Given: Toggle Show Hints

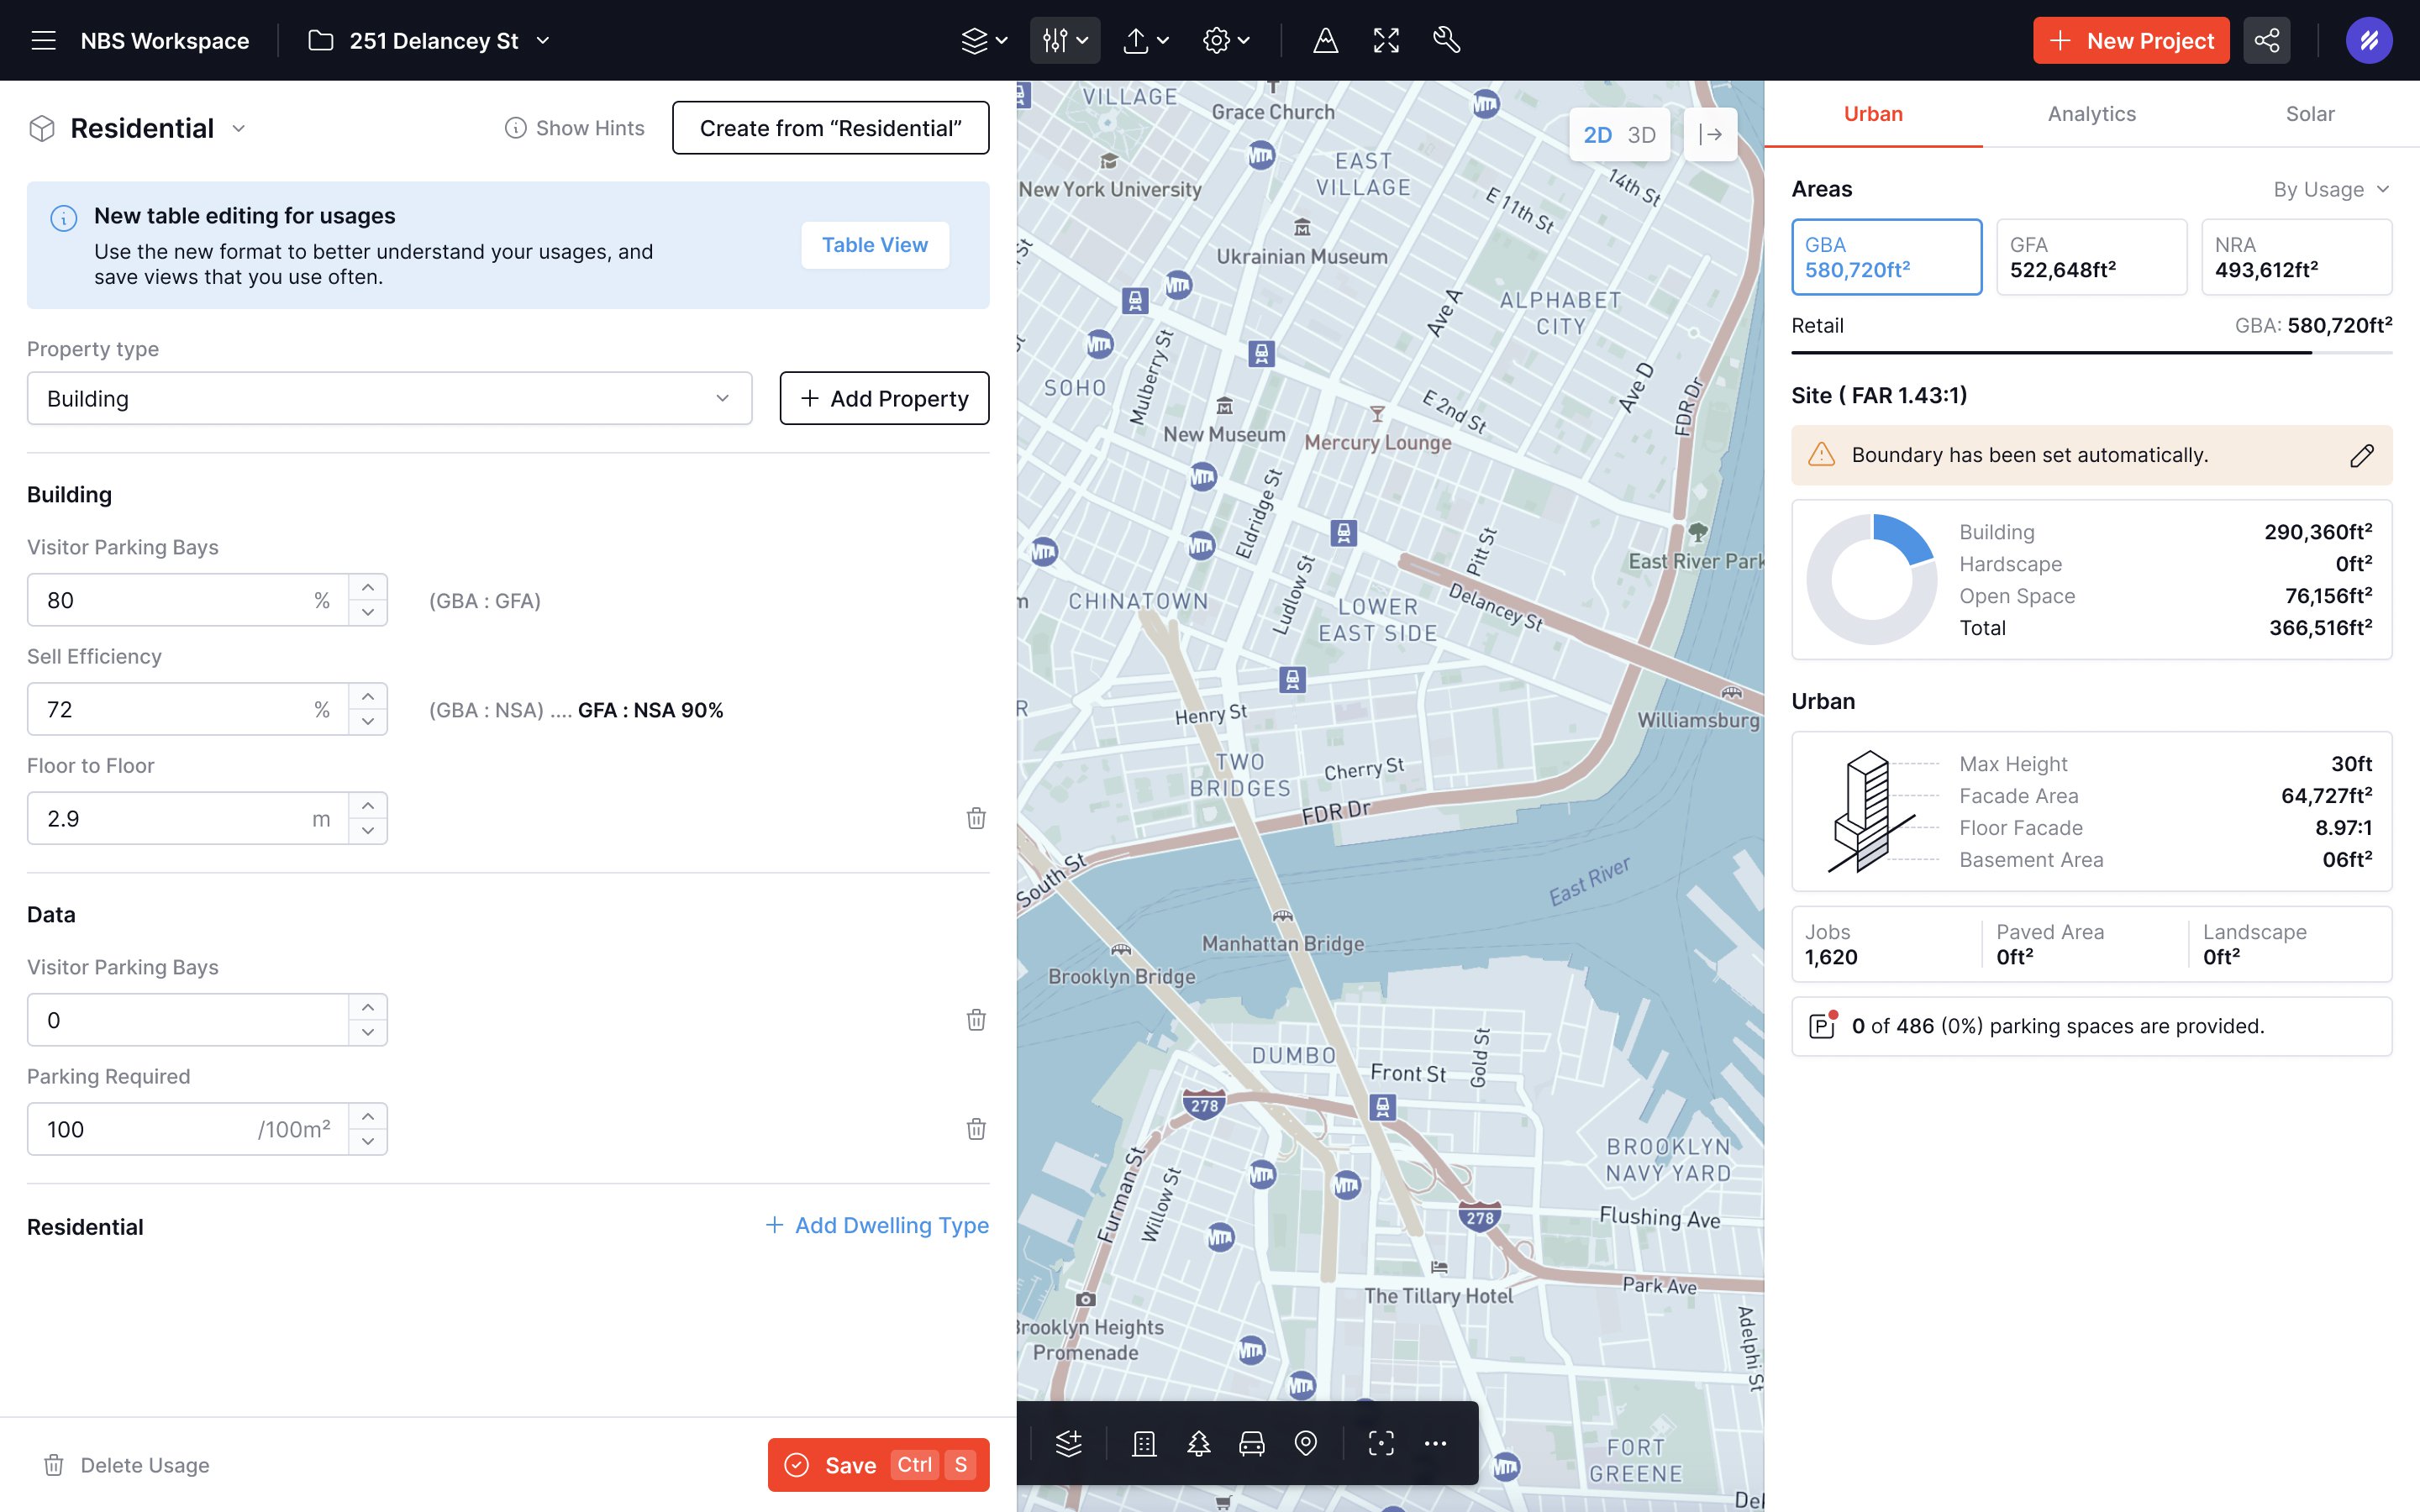Looking at the screenshot, I should click(575, 128).
